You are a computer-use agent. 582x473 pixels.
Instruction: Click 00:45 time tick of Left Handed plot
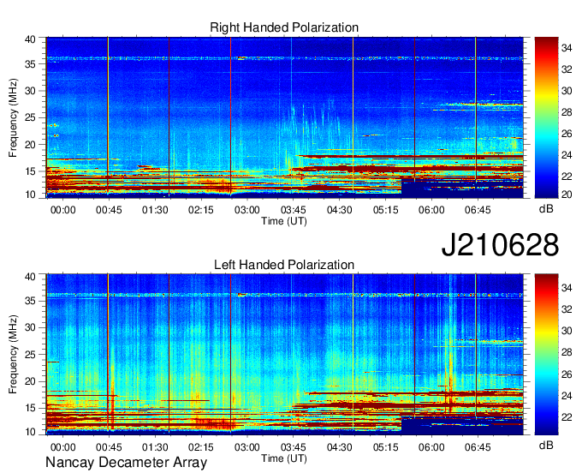coord(109,447)
